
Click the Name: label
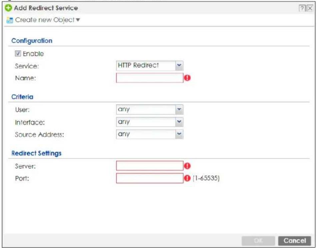(25, 78)
